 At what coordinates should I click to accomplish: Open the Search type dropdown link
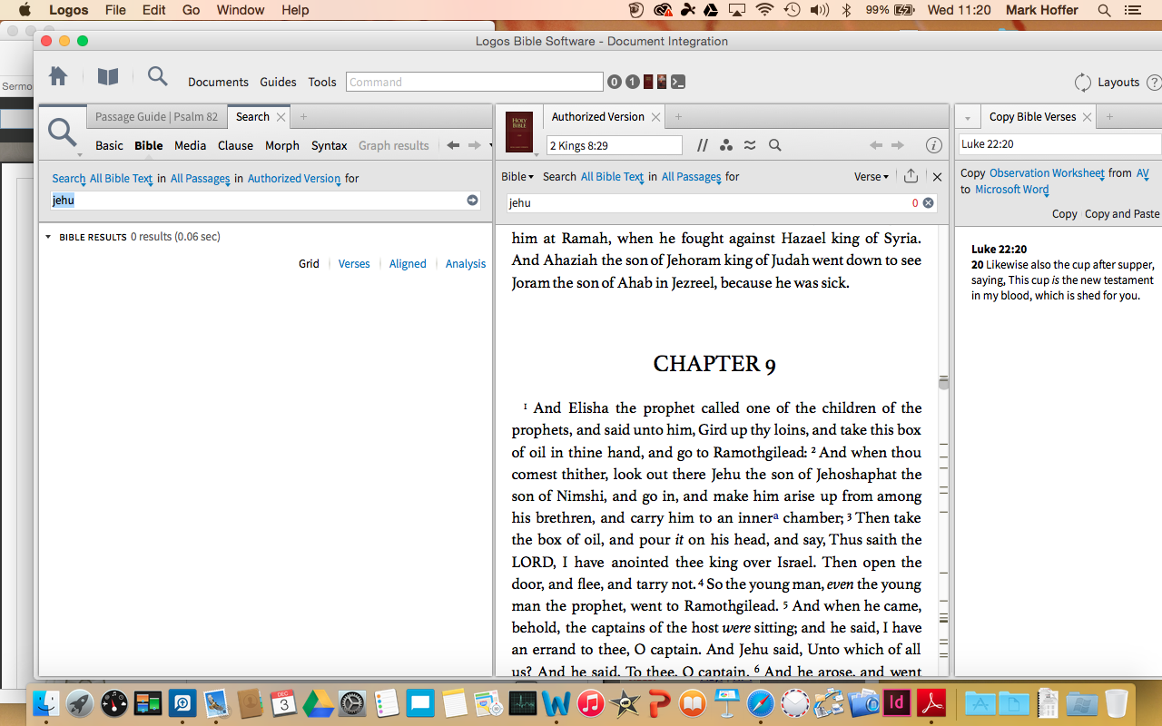point(68,179)
